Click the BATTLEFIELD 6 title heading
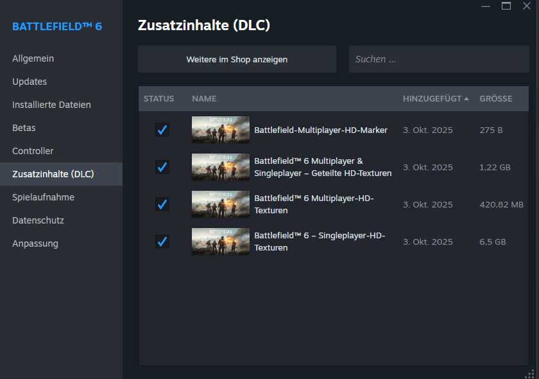Image resolution: width=539 pixels, height=379 pixels. [57, 26]
